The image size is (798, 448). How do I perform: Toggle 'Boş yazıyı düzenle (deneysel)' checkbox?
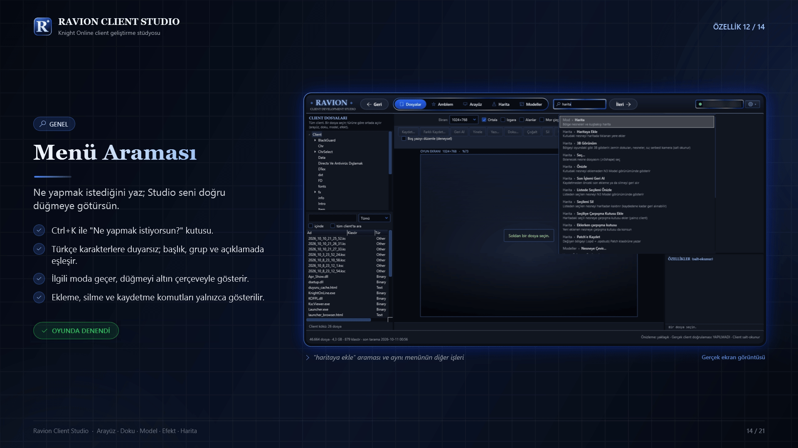(x=404, y=139)
